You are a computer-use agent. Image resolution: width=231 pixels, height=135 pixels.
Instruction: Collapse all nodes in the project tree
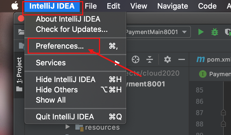pos(150,59)
